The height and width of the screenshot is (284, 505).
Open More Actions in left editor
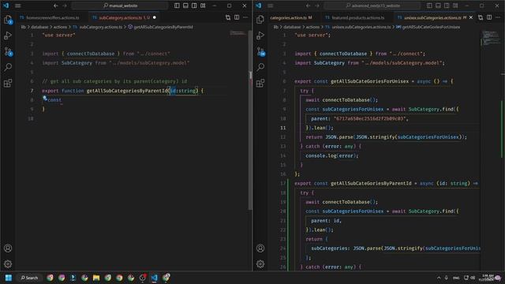245,17
